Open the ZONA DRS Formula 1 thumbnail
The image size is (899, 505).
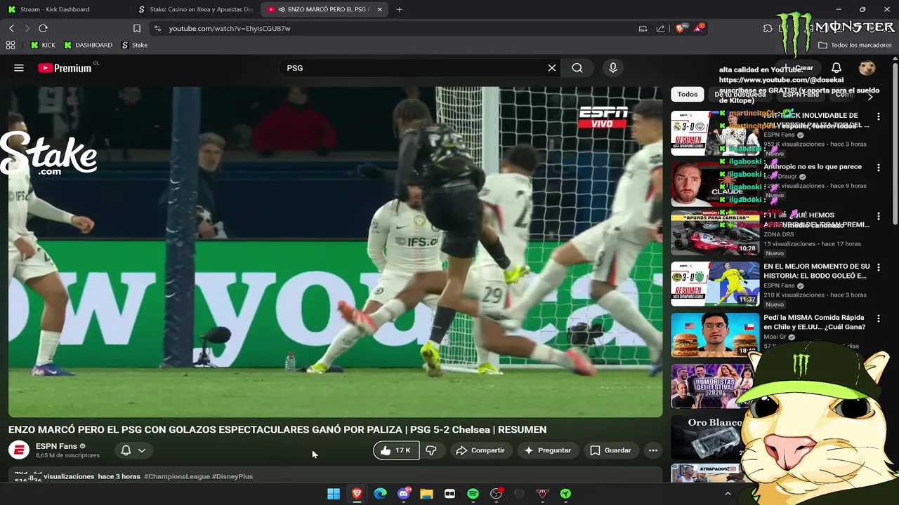point(715,234)
